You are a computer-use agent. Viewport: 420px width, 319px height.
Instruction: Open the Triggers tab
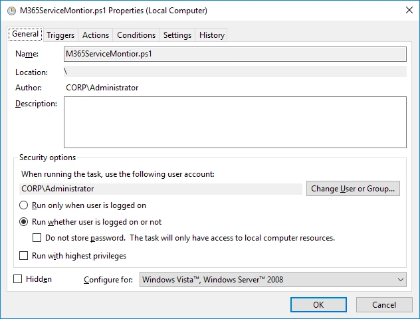pos(60,35)
